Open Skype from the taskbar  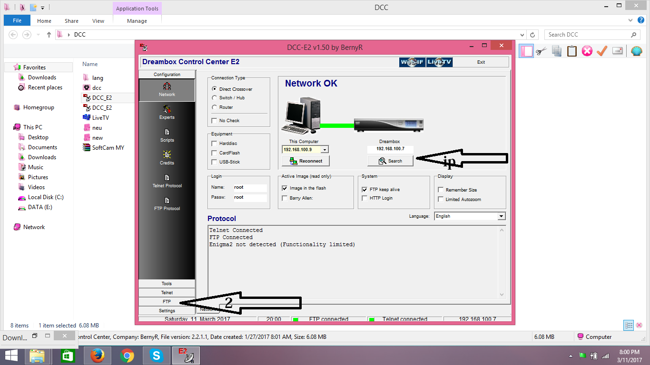coord(156,355)
